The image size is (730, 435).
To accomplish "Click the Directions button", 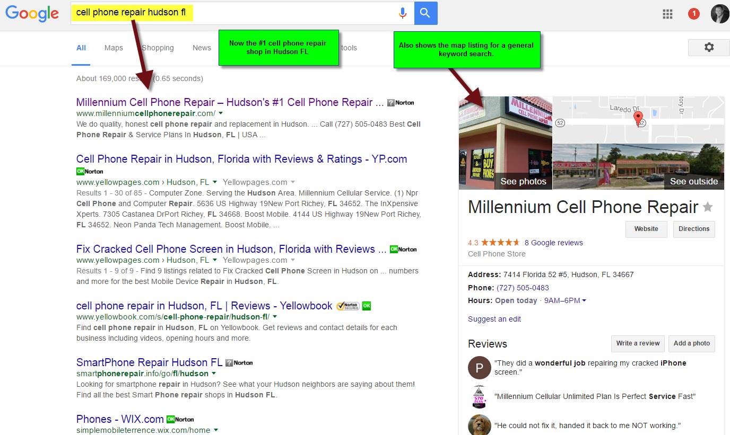I will pyautogui.click(x=694, y=229).
